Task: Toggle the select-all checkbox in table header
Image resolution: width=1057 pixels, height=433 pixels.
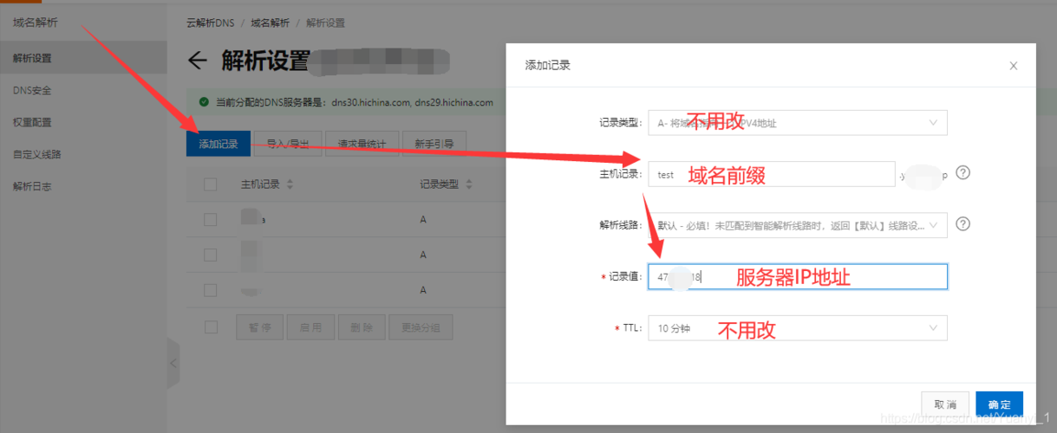Action: pos(210,184)
